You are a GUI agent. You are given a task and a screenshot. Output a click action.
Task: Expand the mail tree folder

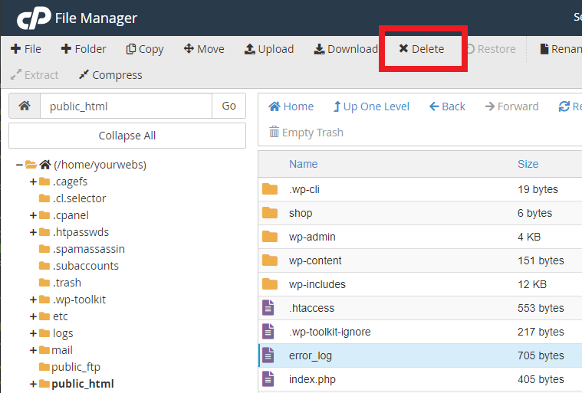coord(33,350)
